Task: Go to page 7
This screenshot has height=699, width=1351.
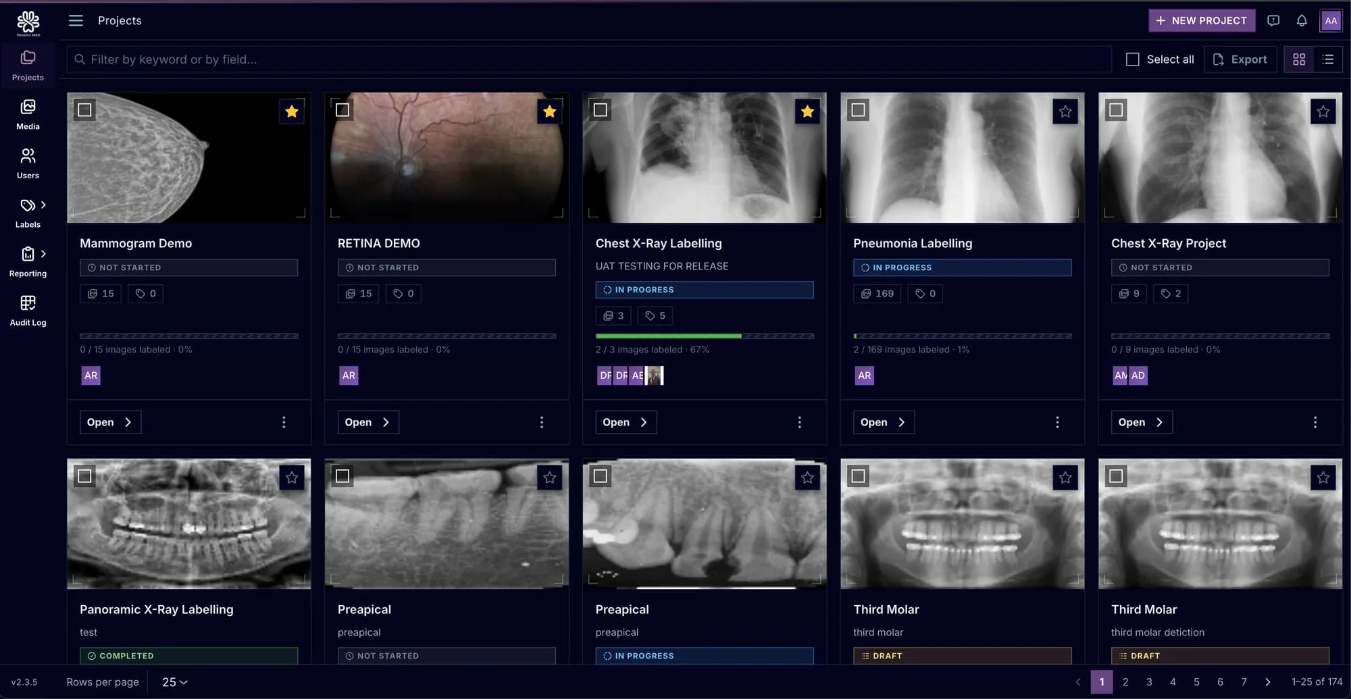Action: coord(1244,682)
